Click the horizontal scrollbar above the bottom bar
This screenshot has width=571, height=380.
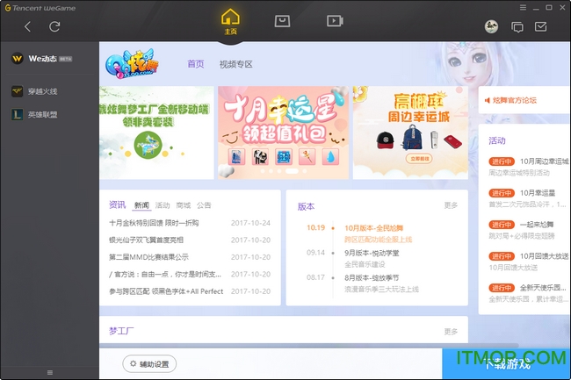point(309,346)
